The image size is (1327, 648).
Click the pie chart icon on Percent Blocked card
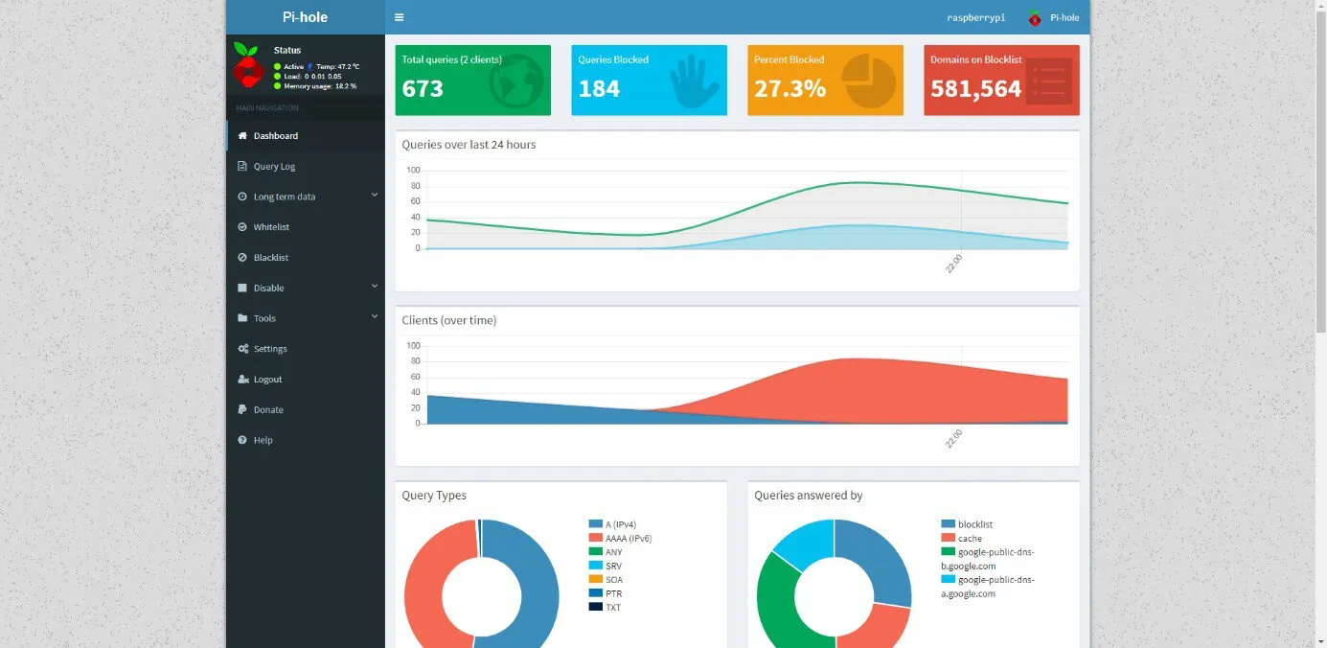click(x=868, y=81)
